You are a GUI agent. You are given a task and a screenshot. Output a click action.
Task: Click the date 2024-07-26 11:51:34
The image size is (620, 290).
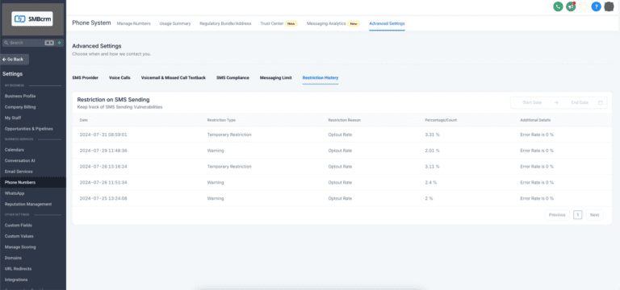pyautogui.click(x=103, y=183)
